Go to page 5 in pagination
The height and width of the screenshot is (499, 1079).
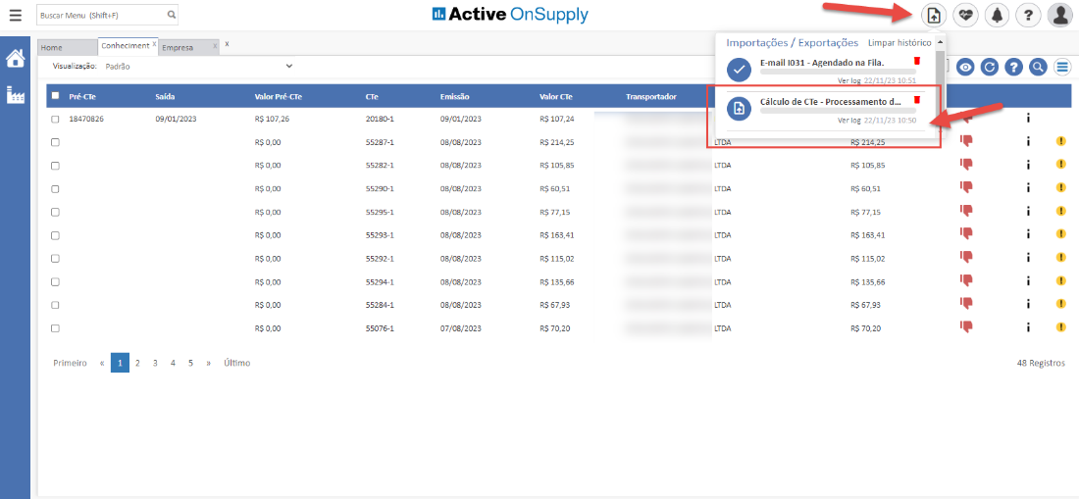pos(190,363)
